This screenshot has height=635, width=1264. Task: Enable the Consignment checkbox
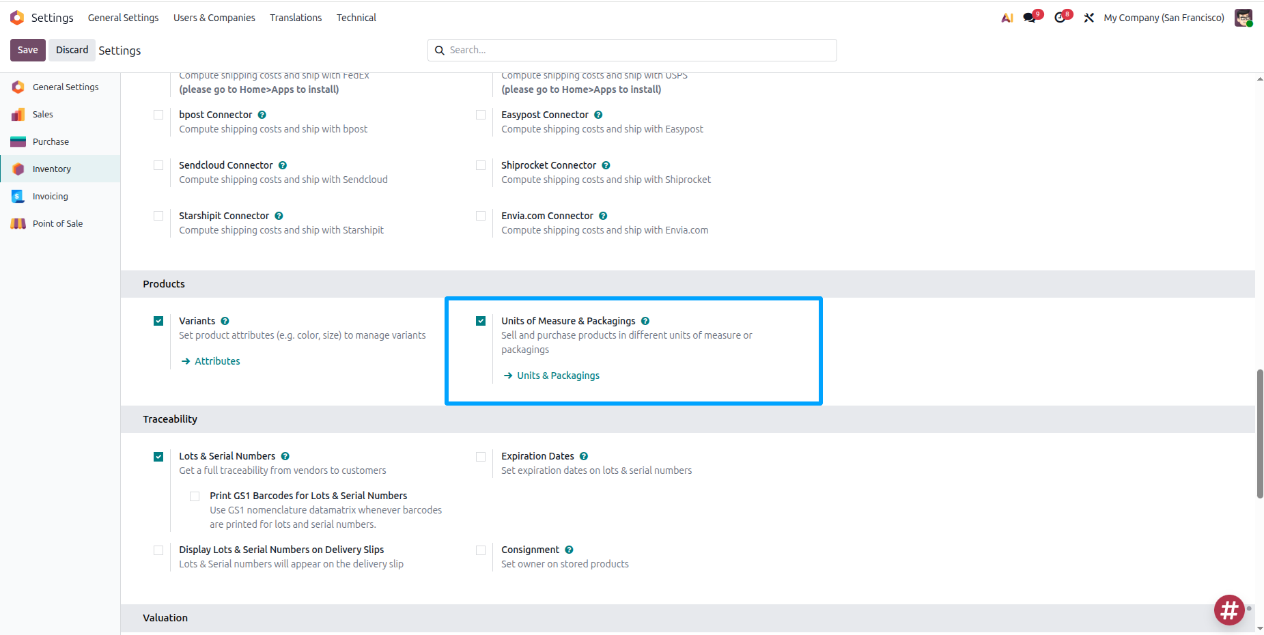tap(481, 550)
